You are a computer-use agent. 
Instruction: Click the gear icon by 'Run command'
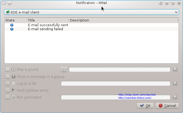click(x=14, y=97)
